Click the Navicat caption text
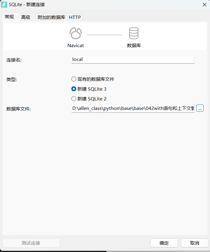 tap(76, 46)
